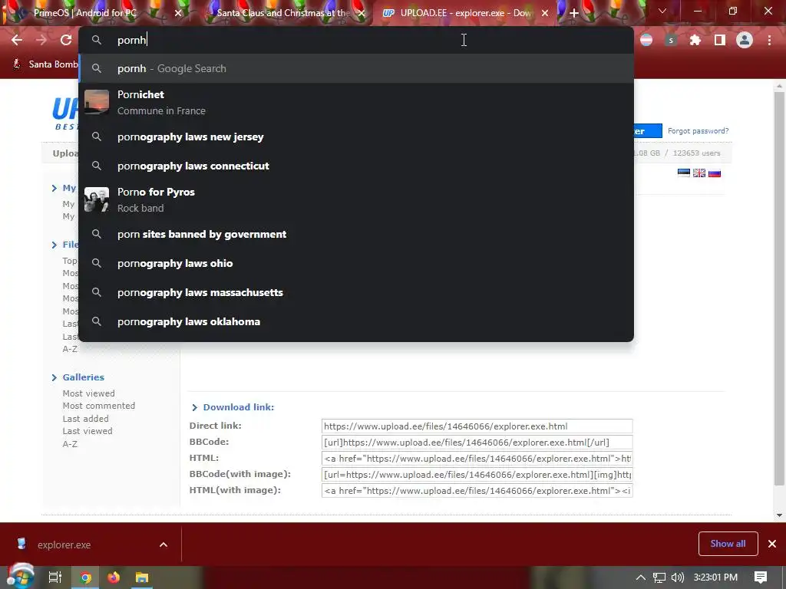Select the BBCode URL field
786x589 pixels.
pyautogui.click(x=477, y=443)
